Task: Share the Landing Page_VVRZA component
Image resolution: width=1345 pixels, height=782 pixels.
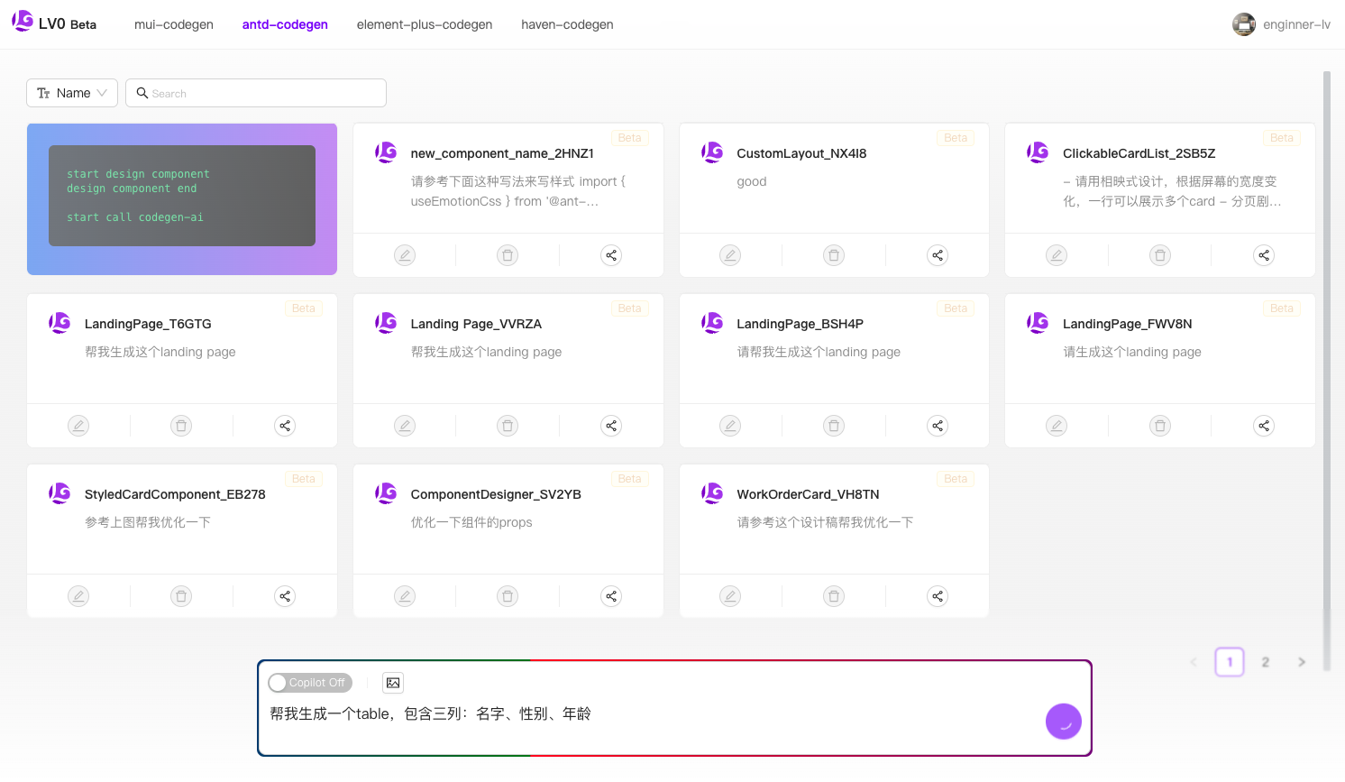Action: pyautogui.click(x=611, y=425)
